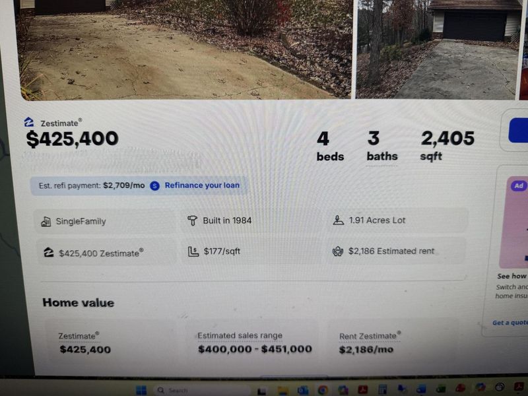Click the Estimated rent hand icon
The height and width of the screenshot is (396, 528).
point(338,251)
